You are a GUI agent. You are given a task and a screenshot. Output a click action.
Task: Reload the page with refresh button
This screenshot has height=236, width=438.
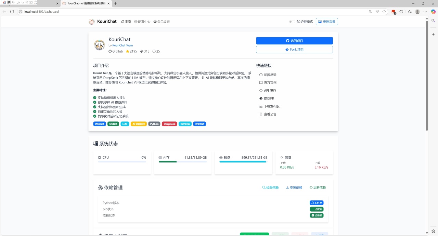[12, 12]
